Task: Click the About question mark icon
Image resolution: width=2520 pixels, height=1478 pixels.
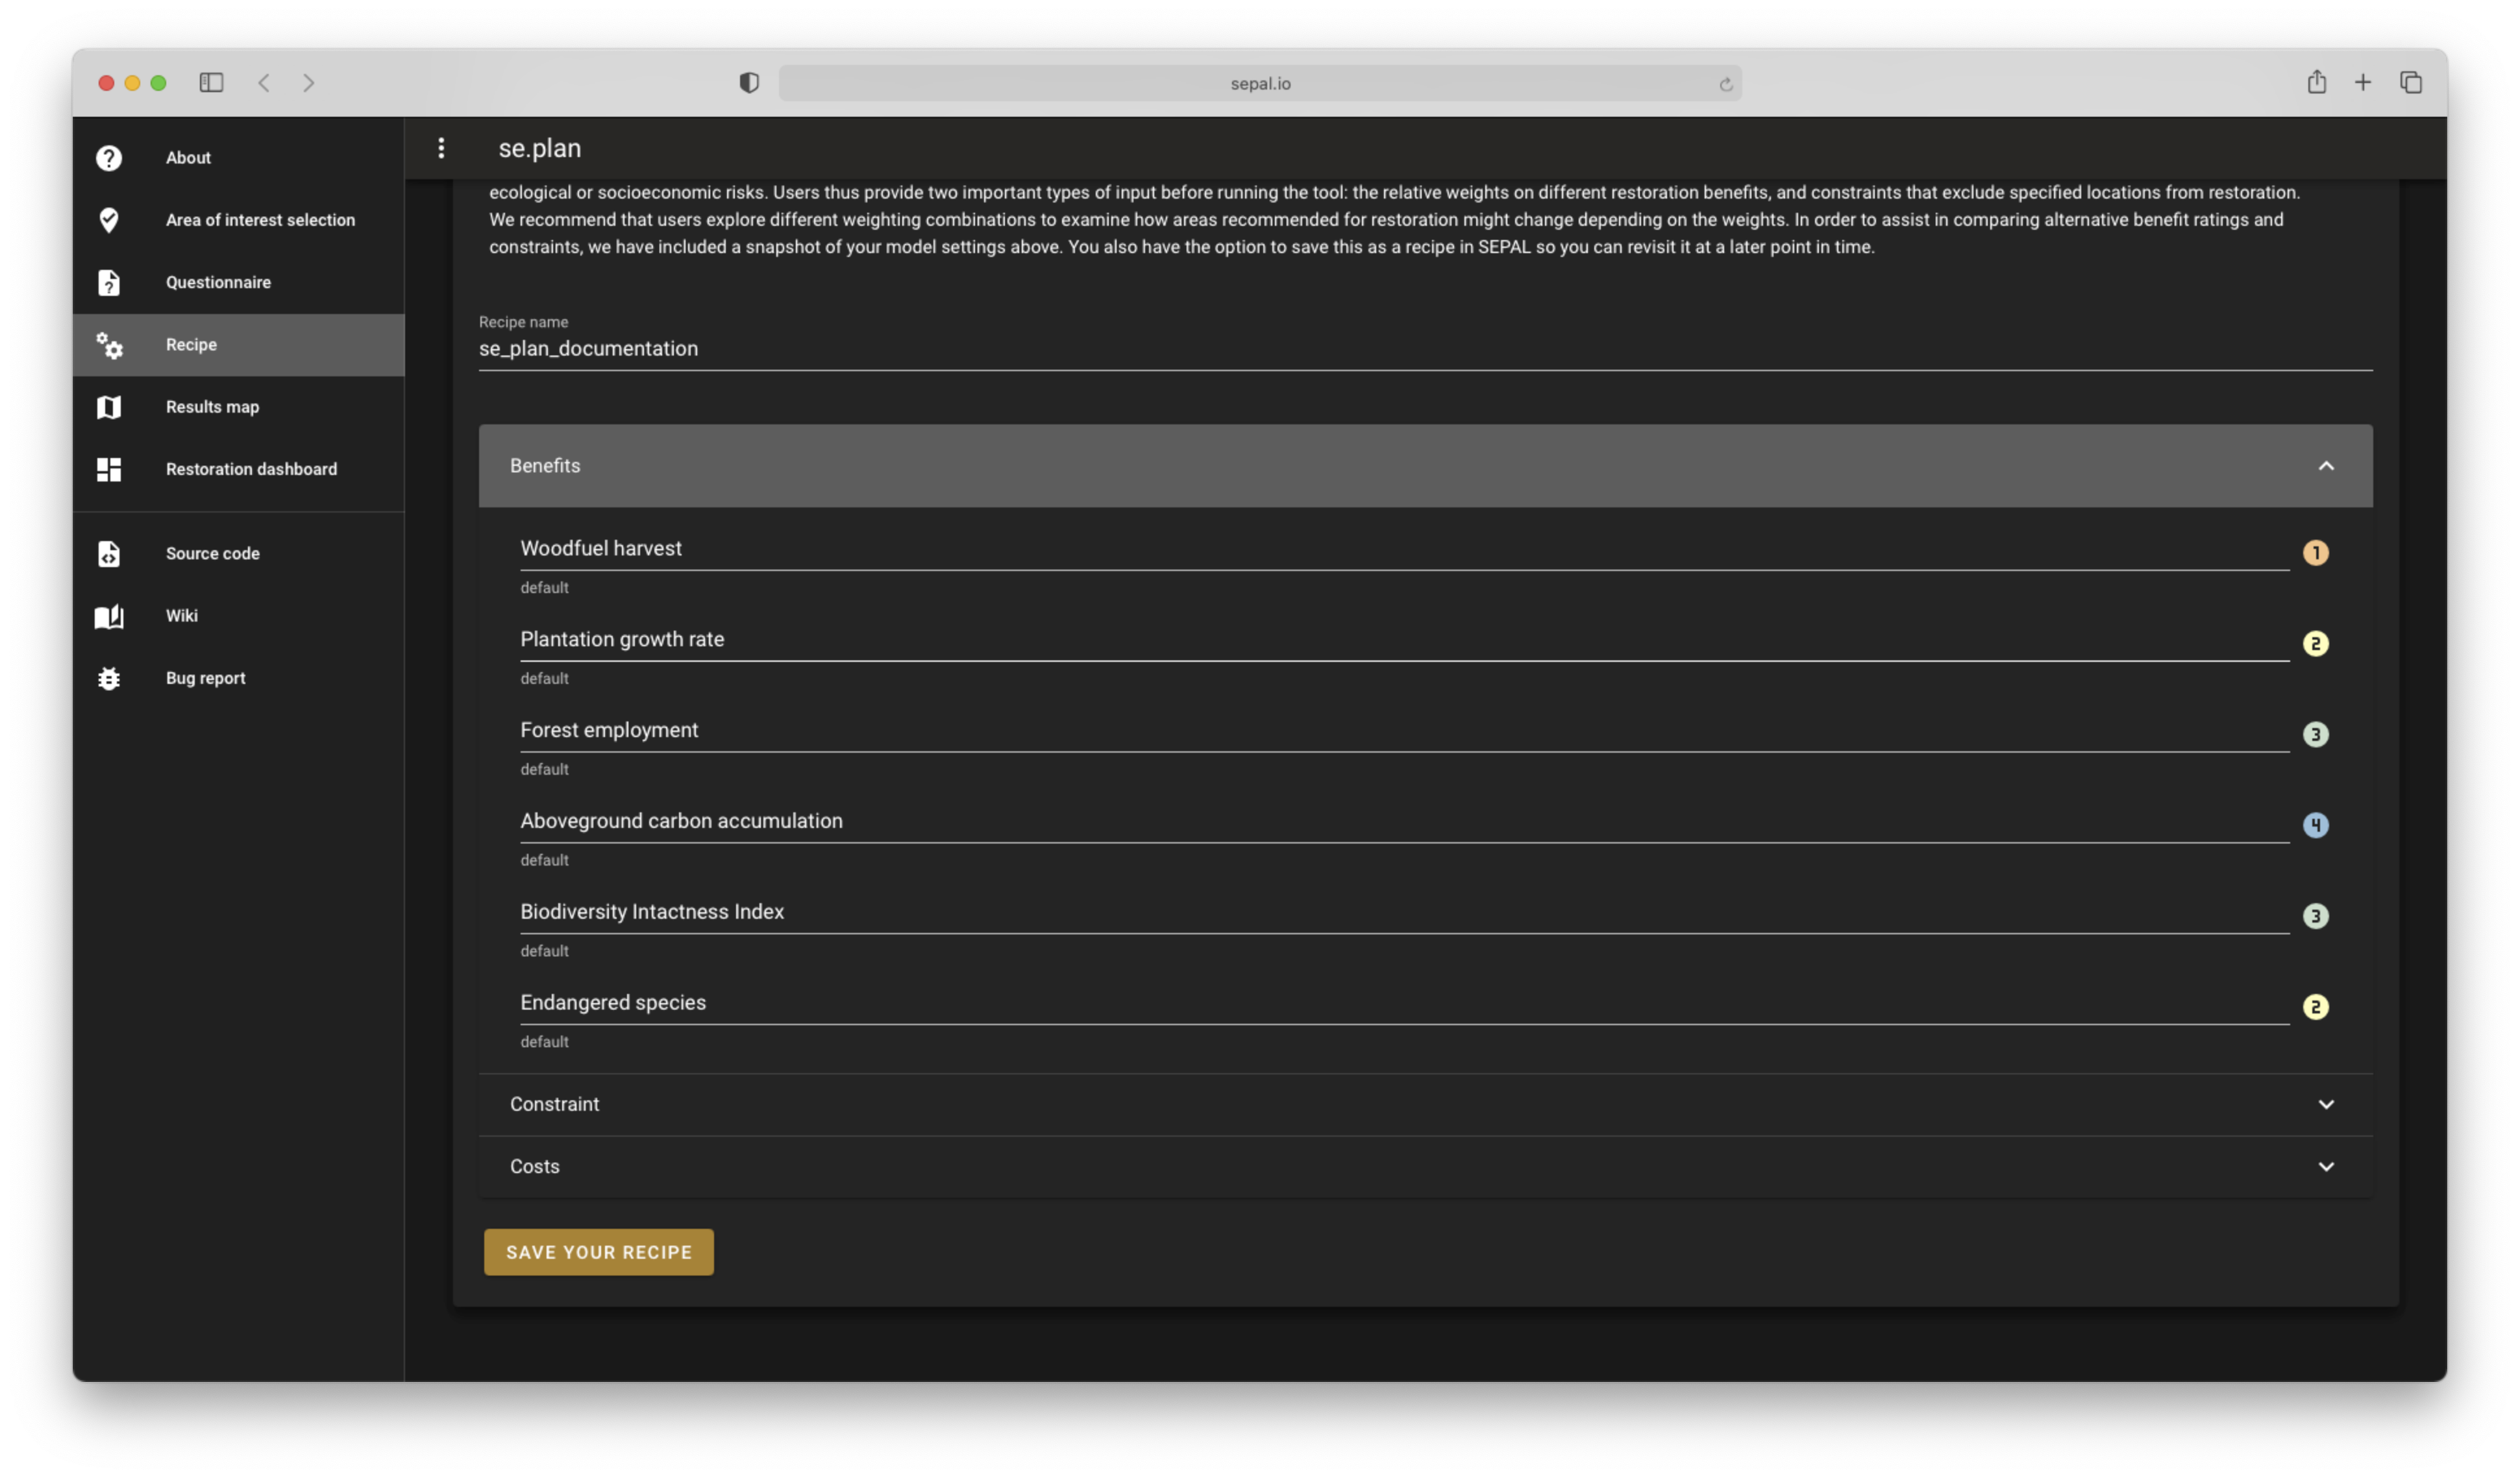Action: pyautogui.click(x=109, y=158)
